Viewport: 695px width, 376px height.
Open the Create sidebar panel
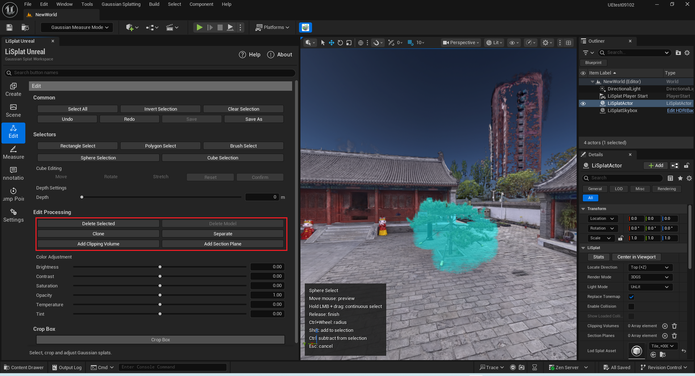click(x=13, y=90)
